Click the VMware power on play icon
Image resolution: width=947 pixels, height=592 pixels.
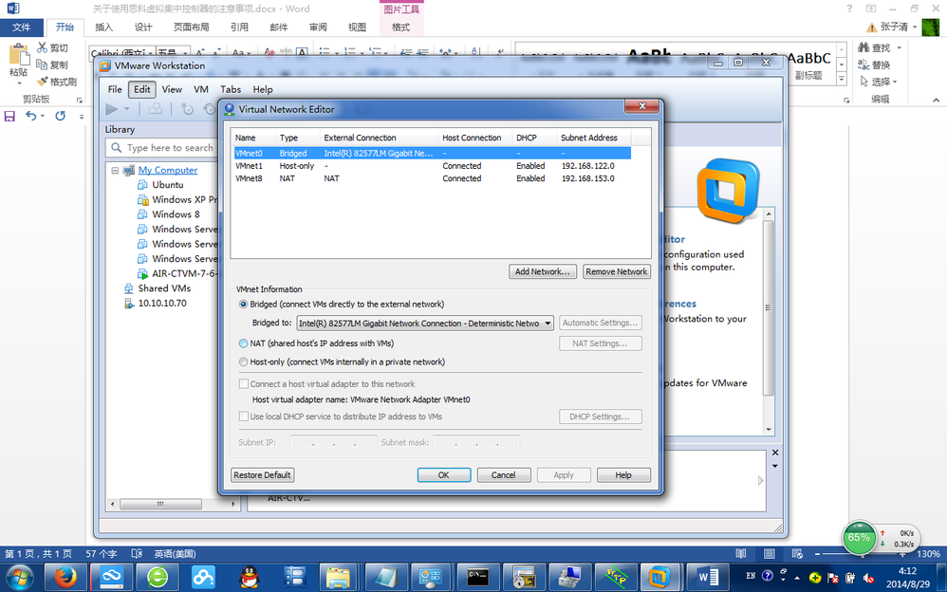tap(112, 109)
